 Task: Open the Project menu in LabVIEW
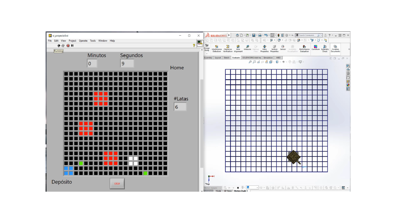point(72,41)
